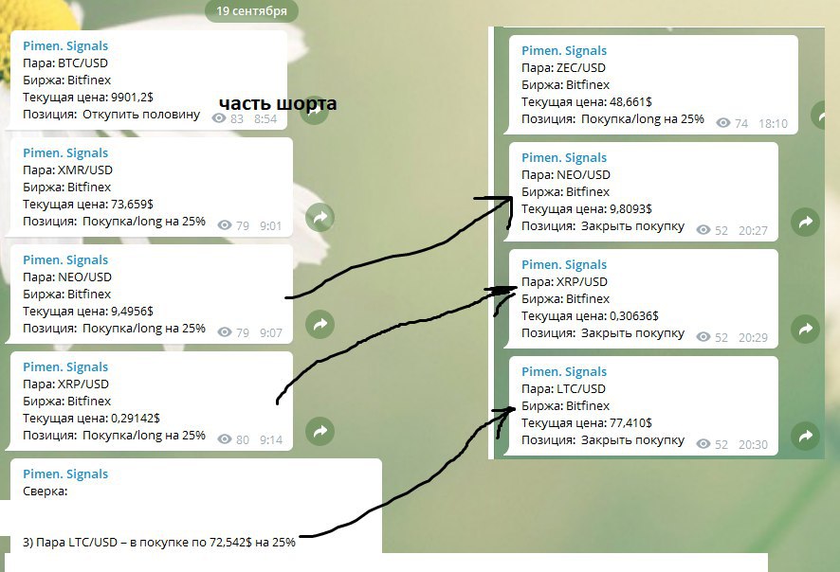The height and width of the screenshot is (572, 840).
Task: Click 'Позиция: Покупка/long на 25%' in the ZEC message
Action: pyautogui.click(x=612, y=119)
